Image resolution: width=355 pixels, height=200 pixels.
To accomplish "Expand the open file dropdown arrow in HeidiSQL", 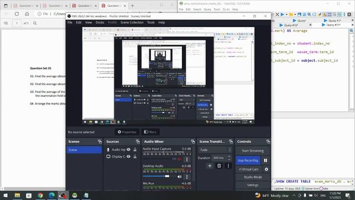I will click(295, 14).
